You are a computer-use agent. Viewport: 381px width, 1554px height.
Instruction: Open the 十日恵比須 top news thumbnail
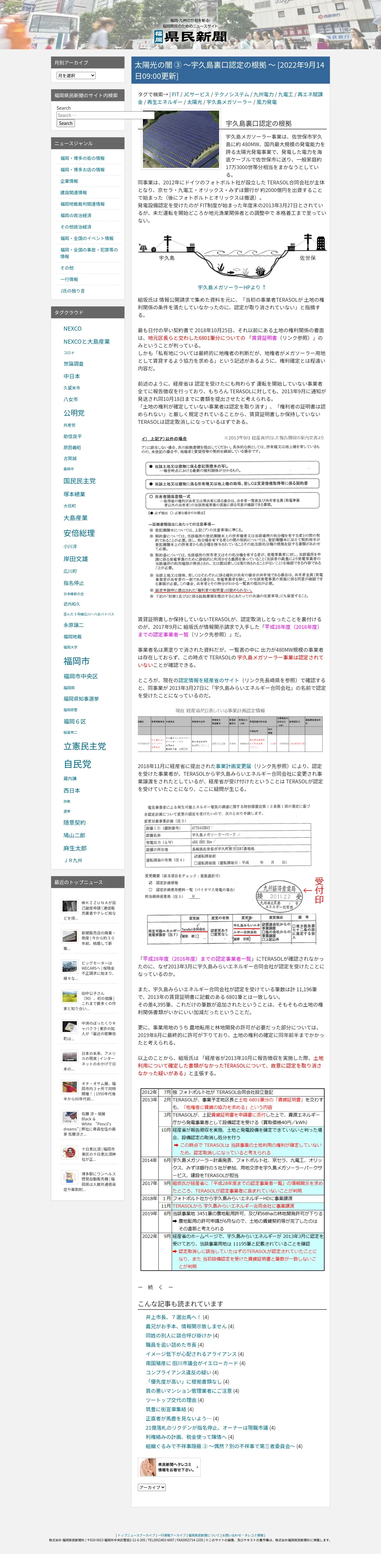click(x=70, y=1153)
